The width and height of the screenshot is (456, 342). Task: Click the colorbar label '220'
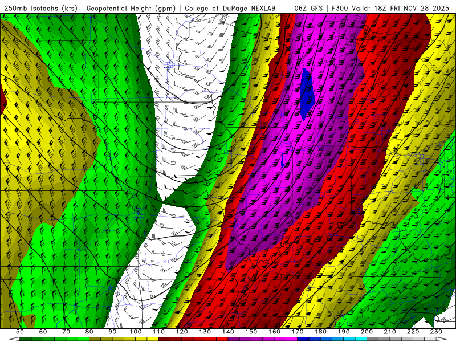[413, 332]
